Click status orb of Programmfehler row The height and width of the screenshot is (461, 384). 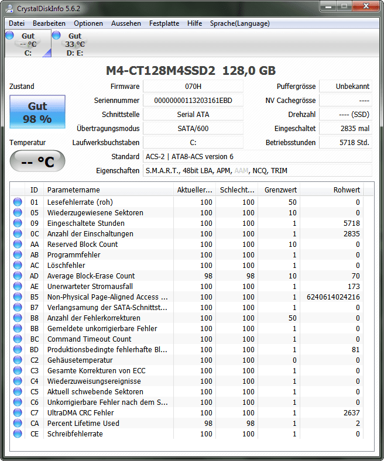coord(18,254)
